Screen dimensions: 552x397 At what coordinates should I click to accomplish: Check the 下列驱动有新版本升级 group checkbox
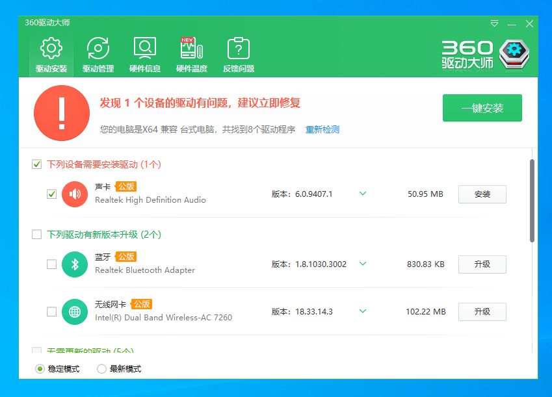point(36,235)
